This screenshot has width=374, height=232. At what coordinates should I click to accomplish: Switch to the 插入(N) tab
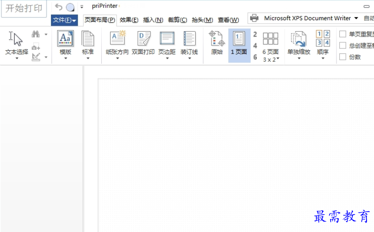click(x=153, y=20)
